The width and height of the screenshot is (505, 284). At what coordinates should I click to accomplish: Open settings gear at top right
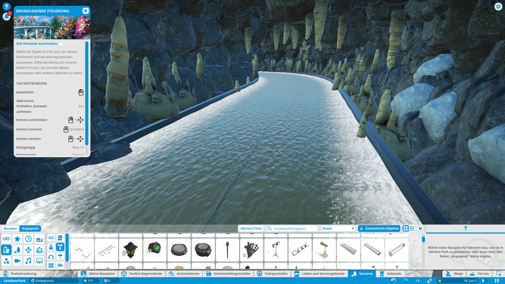coord(498,7)
